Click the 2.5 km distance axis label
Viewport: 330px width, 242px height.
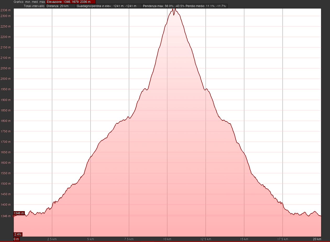click(52, 239)
